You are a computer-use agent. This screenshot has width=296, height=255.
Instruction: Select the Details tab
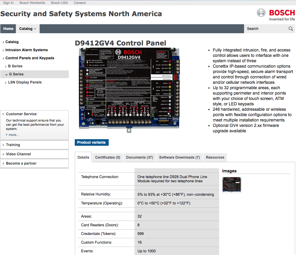click(83, 157)
